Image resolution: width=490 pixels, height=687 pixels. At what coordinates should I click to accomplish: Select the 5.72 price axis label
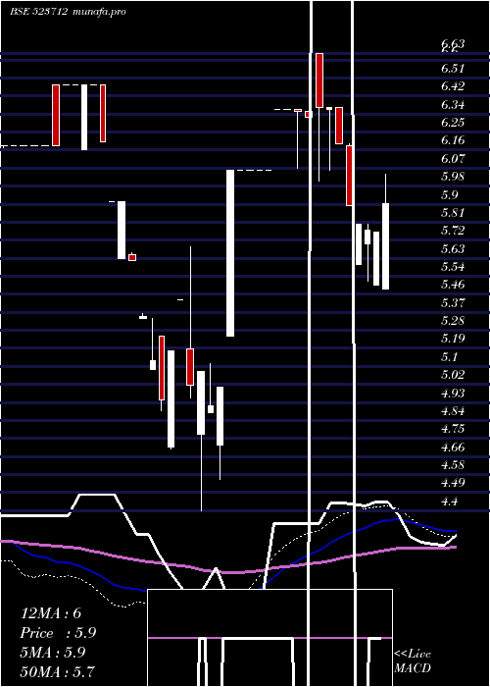(x=453, y=231)
